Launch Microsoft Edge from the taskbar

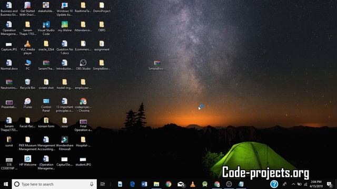tap(132, 184)
